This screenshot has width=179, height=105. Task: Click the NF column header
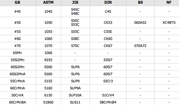click(169, 2)
